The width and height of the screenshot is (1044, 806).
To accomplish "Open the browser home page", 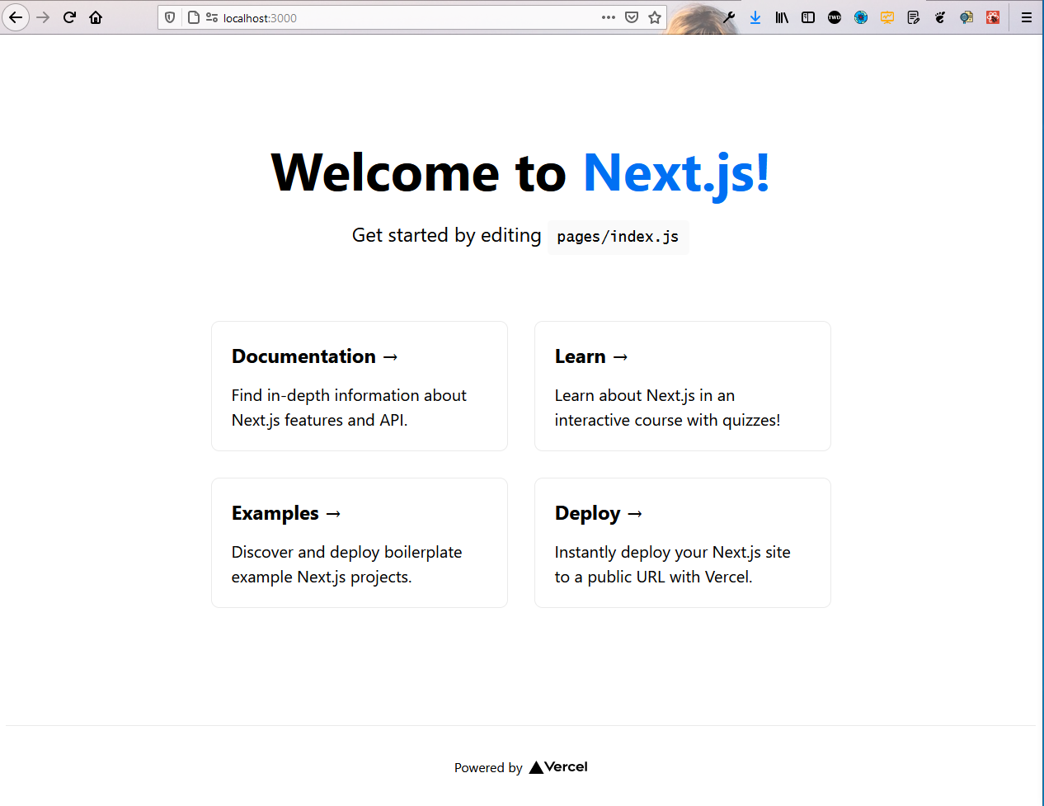I will point(96,17).
